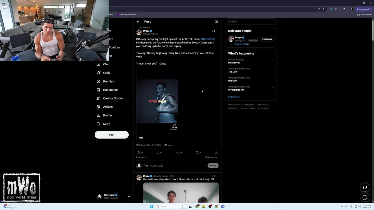The image size is (374, 210).
Task: Expand the More sidebar item
Action: [103, 124]
